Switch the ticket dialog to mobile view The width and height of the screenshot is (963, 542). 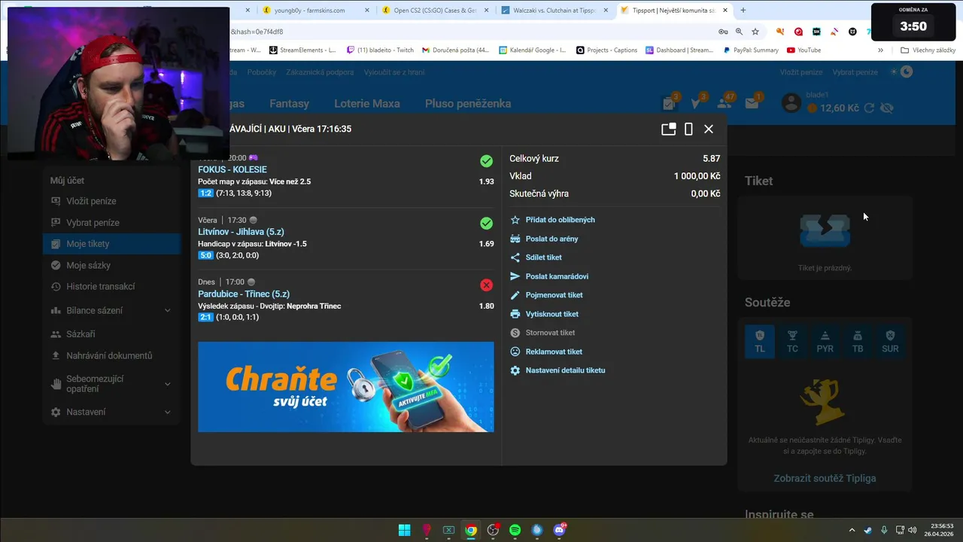coord(688,129)
